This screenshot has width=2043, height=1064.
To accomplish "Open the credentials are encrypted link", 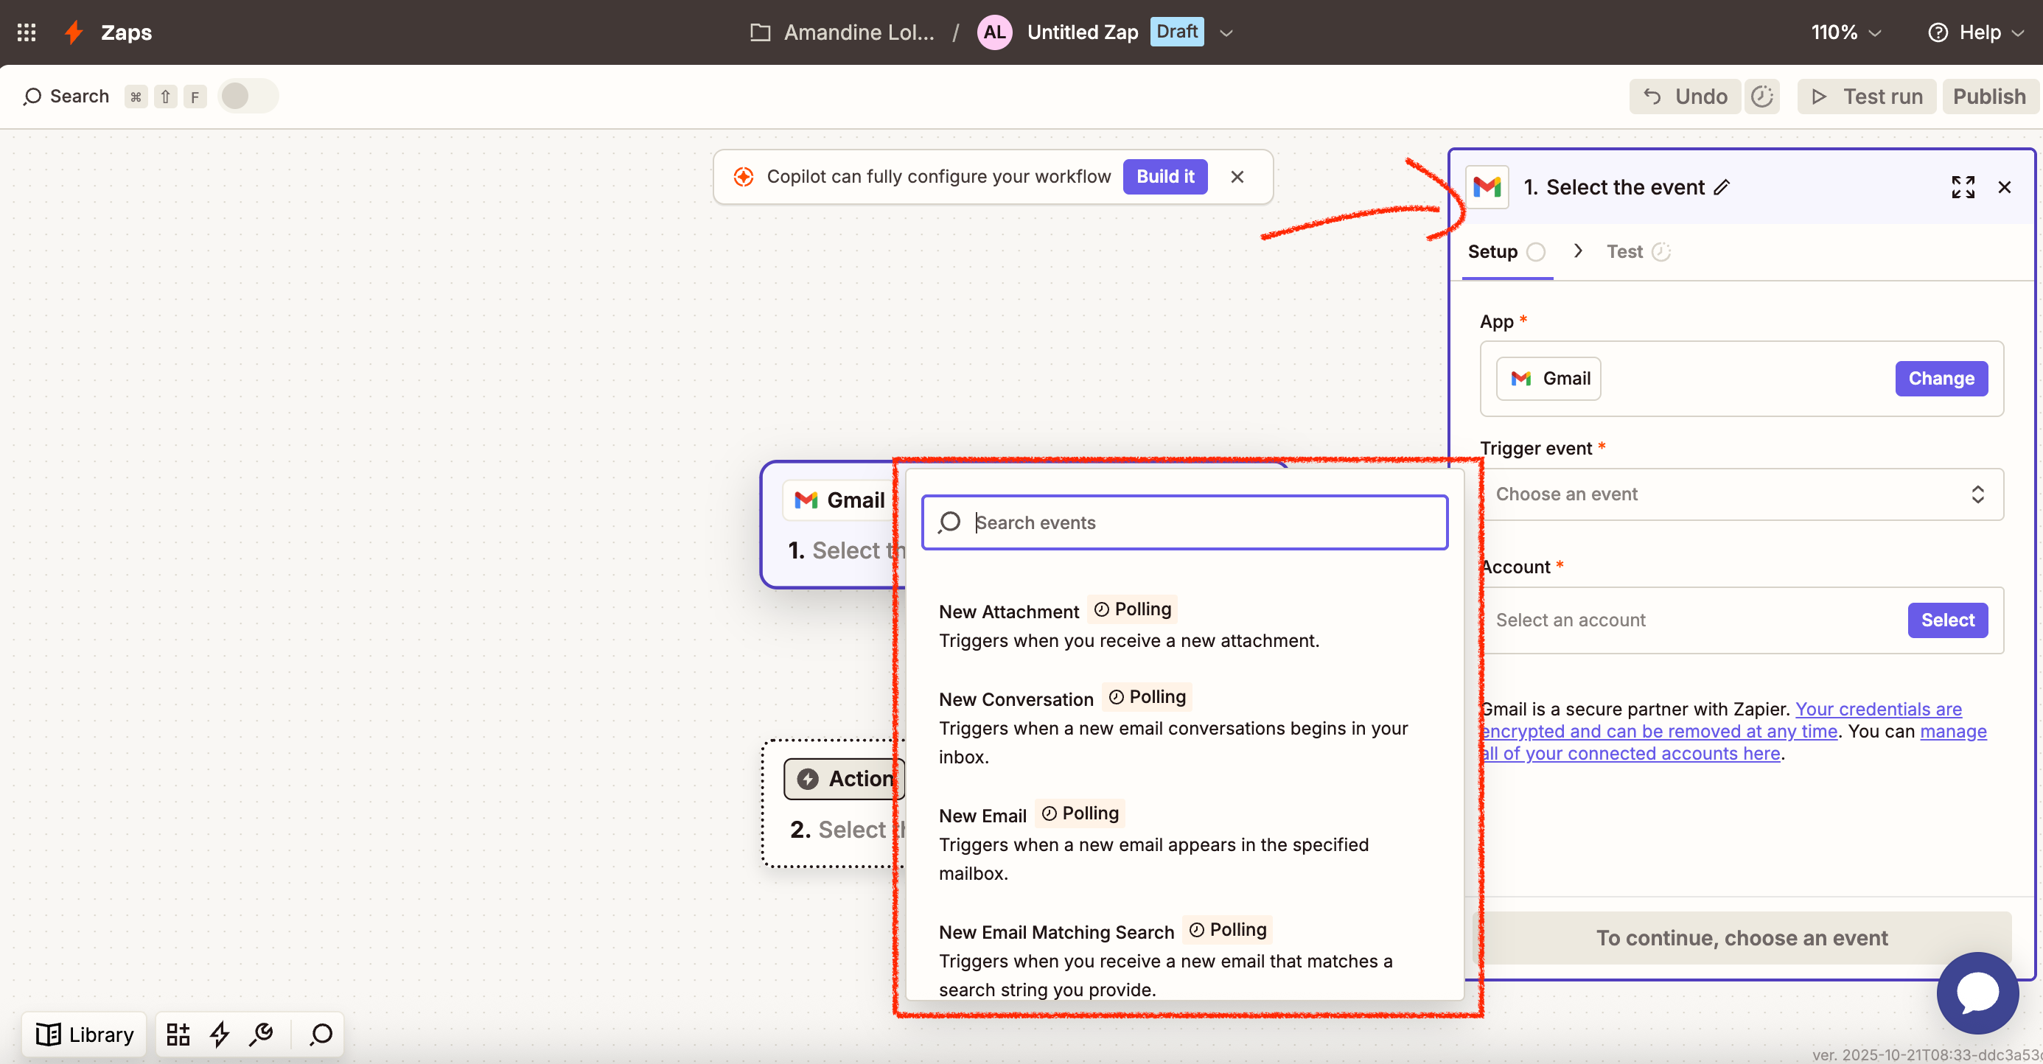I will [x=1721, y=720].
